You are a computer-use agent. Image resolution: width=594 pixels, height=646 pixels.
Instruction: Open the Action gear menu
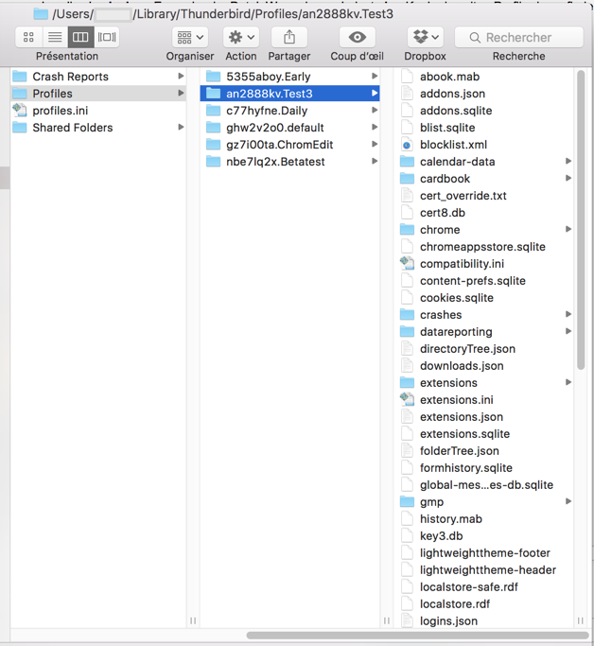241,38
